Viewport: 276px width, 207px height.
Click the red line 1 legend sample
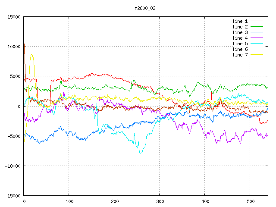coord(257,21)
